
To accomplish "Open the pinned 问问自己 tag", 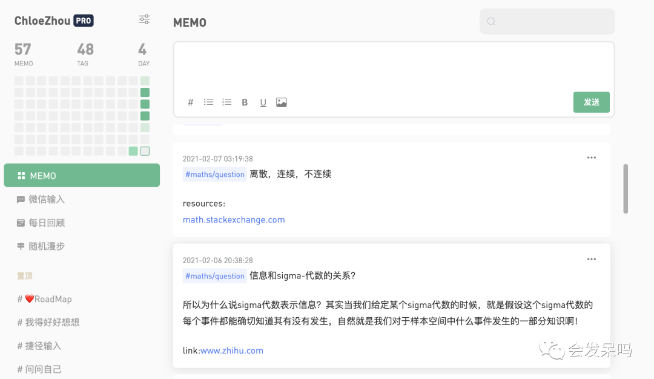I will 39,369.
